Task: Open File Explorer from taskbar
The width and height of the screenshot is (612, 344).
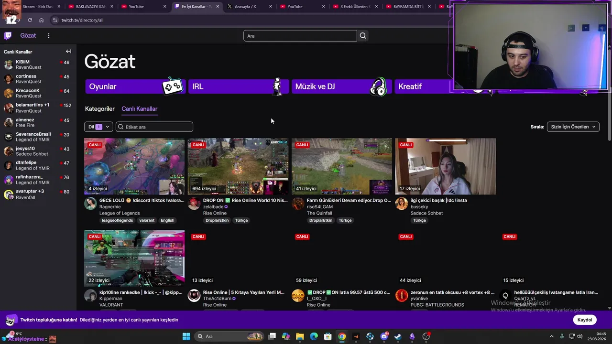Action: pos(300,336)
